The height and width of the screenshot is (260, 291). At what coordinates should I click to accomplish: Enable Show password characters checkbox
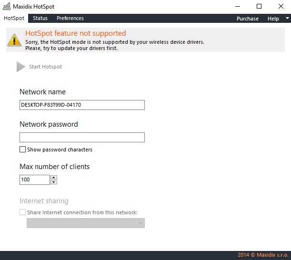click(23, 150)
